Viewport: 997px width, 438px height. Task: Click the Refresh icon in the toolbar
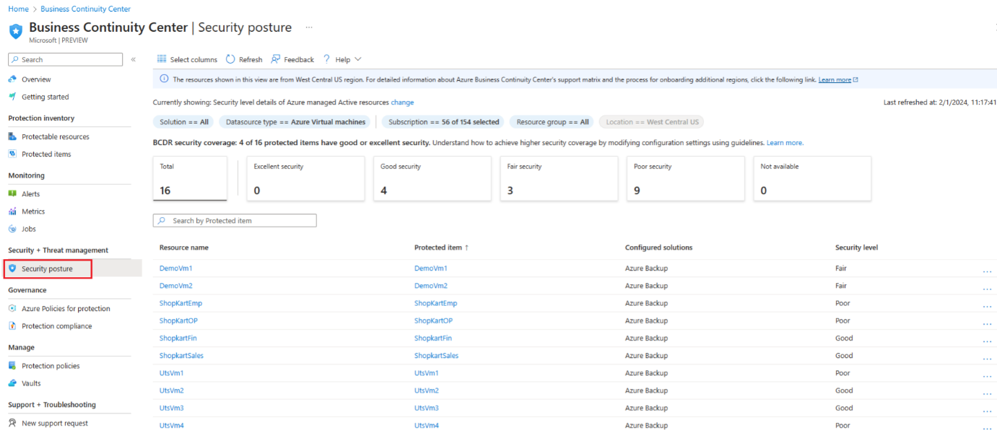click(230, 59)
